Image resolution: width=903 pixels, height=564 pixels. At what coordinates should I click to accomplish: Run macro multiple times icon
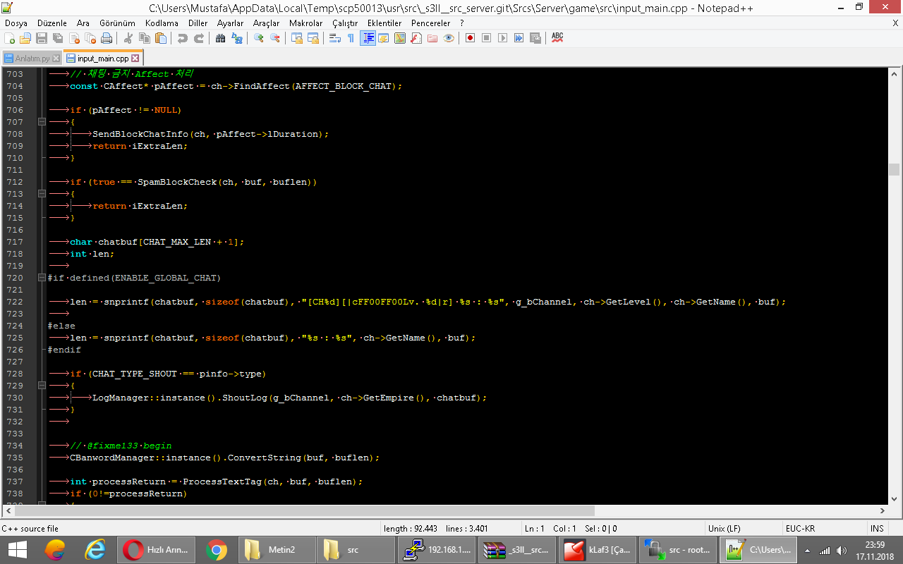(x=519, y=38)
